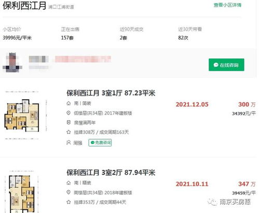Select the 39996元/平米 average price

17,38
